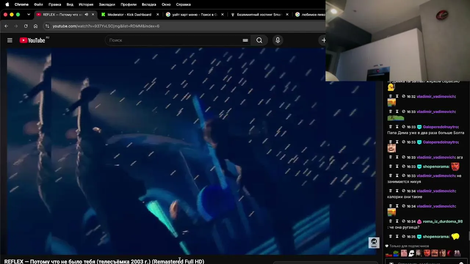Screen dimensions: 470x264
Task: Delete the 'калории они такие' message
Action: pos(390,191)
